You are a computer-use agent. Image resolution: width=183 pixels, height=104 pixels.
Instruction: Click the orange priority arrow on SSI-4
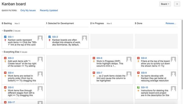coord(5,76)
